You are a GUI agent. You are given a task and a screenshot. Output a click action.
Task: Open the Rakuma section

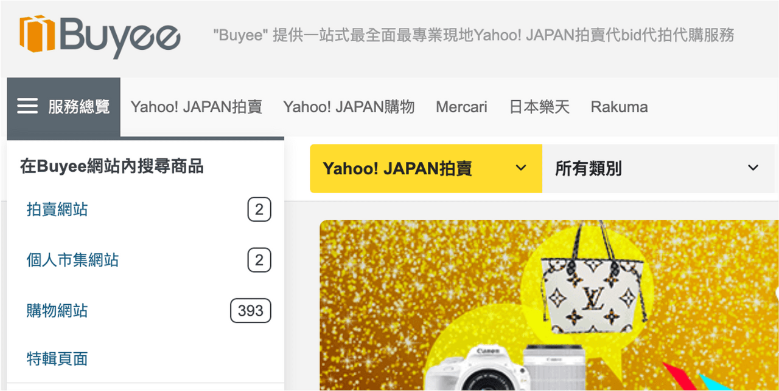click(x=619, y=106)
